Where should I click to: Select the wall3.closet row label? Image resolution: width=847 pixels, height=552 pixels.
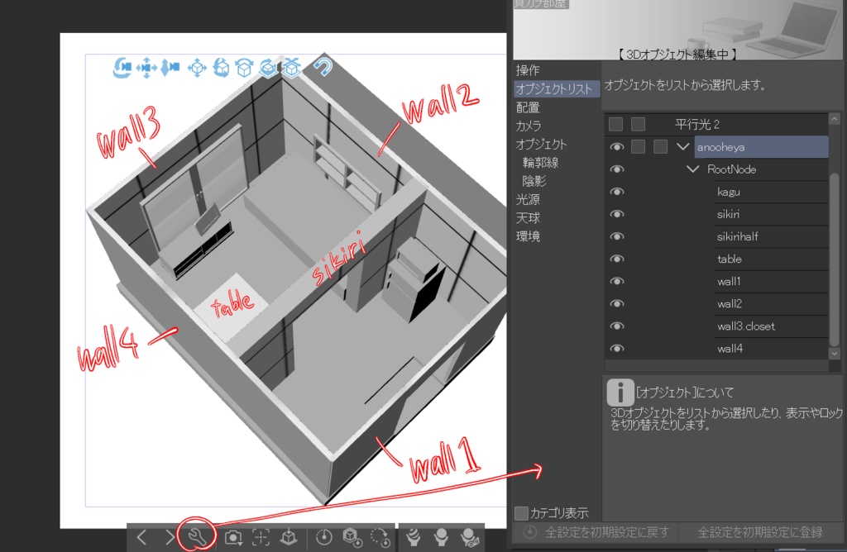pyautogui.click(x=745, y=326)
